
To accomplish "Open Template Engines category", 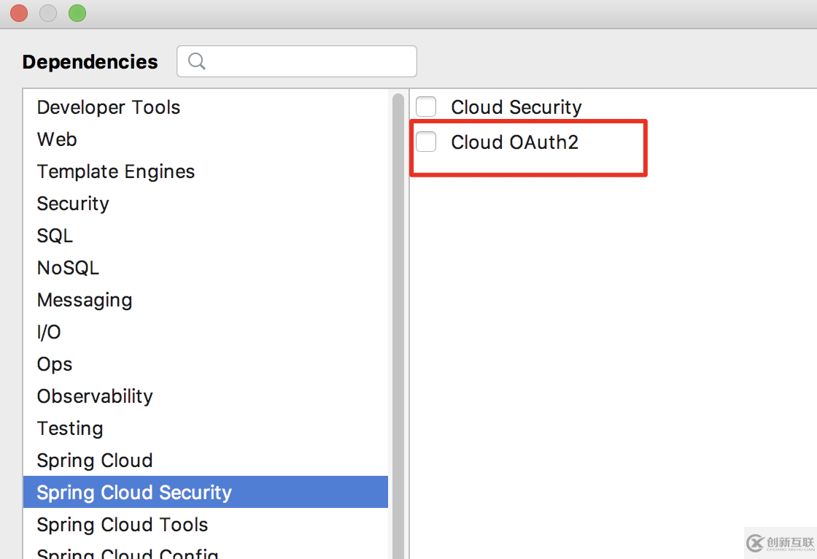I will [116, 171].
